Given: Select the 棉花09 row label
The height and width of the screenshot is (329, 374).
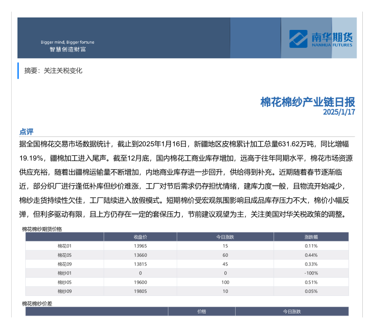Looking at the screenshot, I should pos(64,264).
